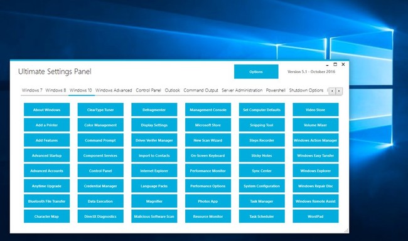Screen dimensions: 408x241
Task: Open the Shutdown Options tab
Action: coord(306,90)
